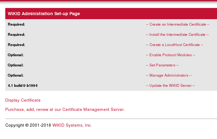This screenshot has height=139, width=217.
Task: Select the 4.1 build 0-b1994 version text
Action: (x=23, y=86)
